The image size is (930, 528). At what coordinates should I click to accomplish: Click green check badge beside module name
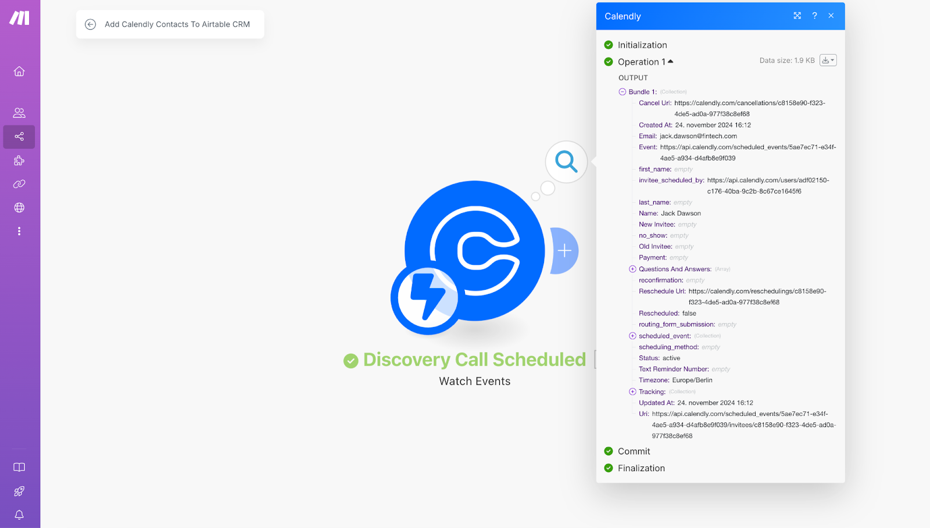tap(350, 361)
